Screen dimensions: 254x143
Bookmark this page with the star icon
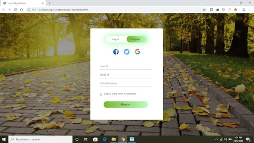[x=204, y=10]
